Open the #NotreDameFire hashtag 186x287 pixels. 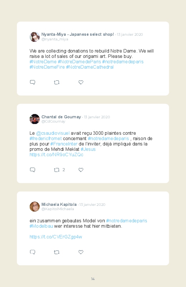pos(47,67)
